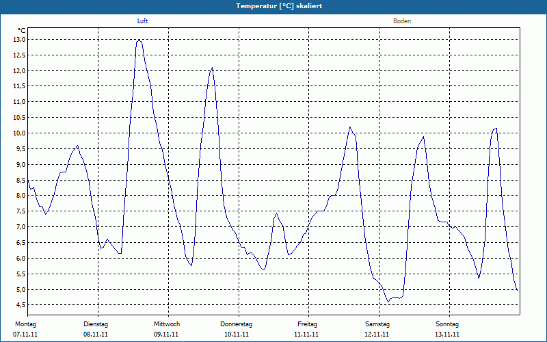This screenshot has height=342, width=547.
Task: Click the date 12.11.11
Action: pyautogui.click(x=377, y=334)
